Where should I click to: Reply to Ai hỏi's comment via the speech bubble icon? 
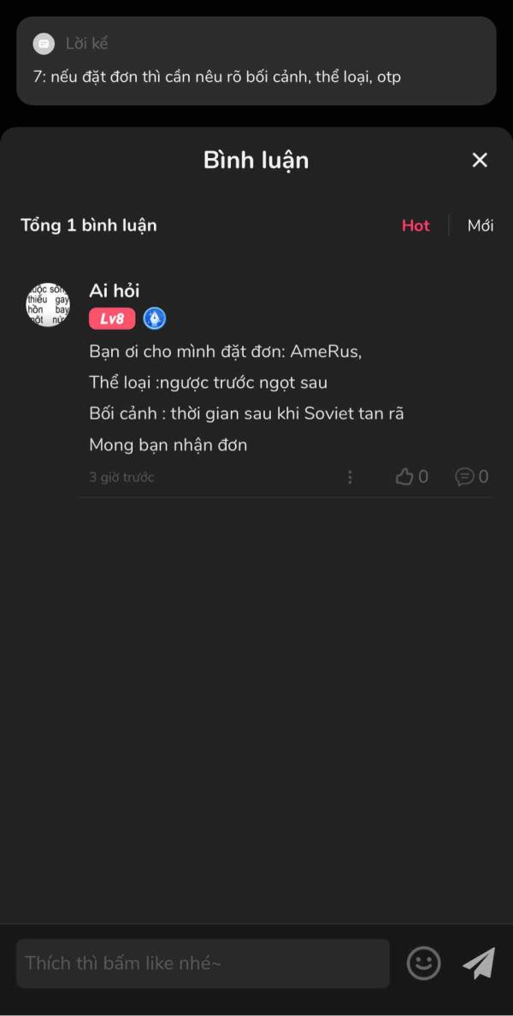coord(464,477)
